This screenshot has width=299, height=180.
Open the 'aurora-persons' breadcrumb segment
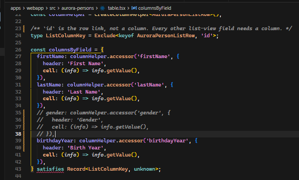click(78, 8)
